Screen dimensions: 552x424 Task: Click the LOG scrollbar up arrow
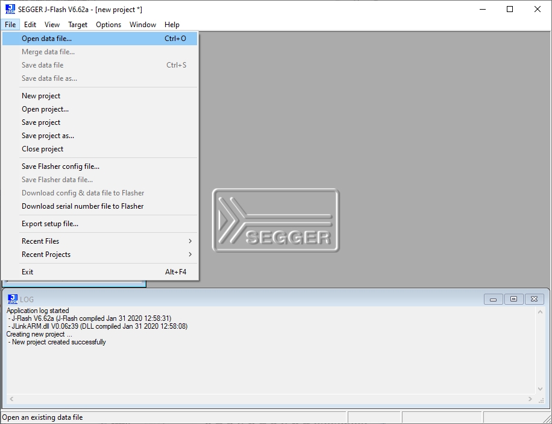click(x=541, y=312)
